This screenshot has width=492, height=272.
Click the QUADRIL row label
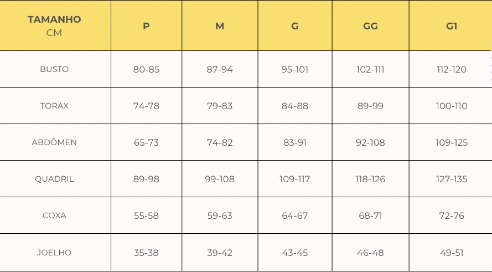54,179
